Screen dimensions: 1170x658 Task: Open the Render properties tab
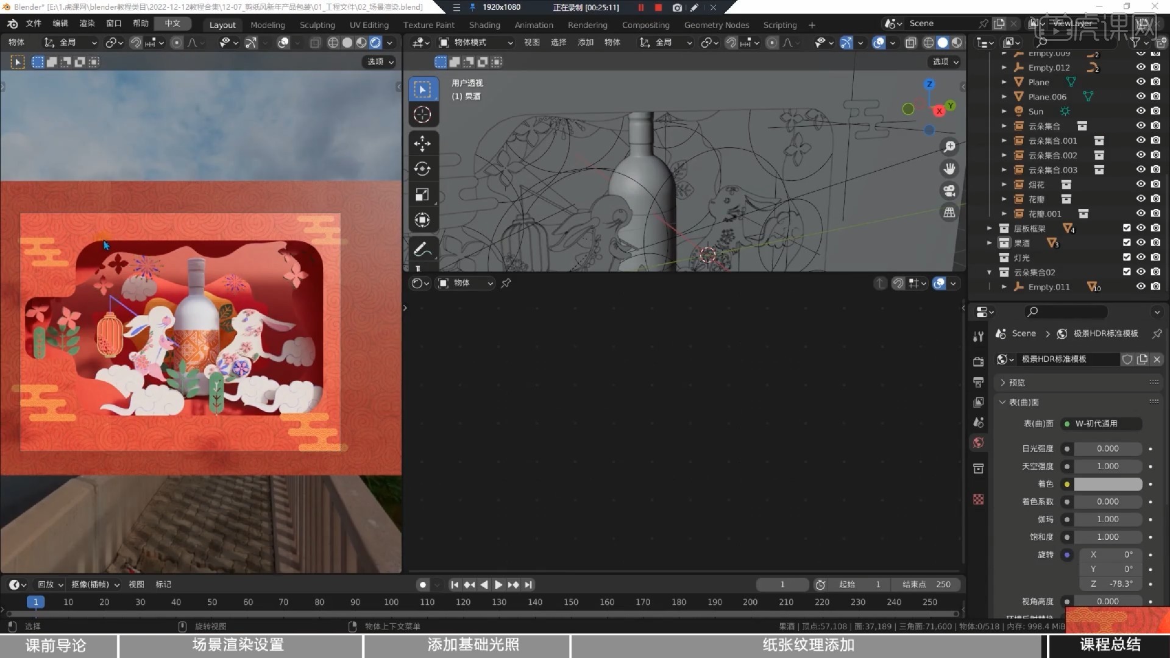pyautogui.click(x=979, y=361)
